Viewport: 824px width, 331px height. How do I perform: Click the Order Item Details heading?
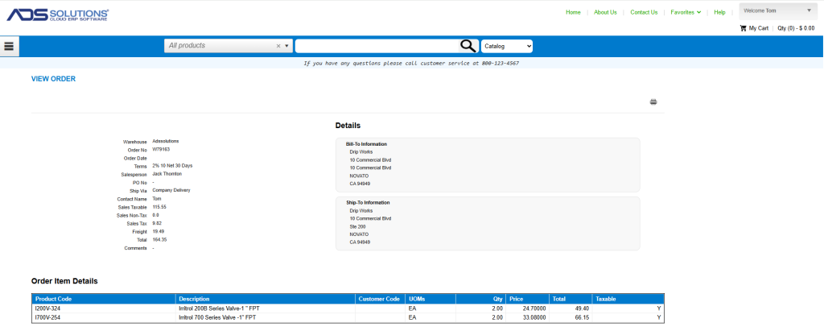(64, 281)
